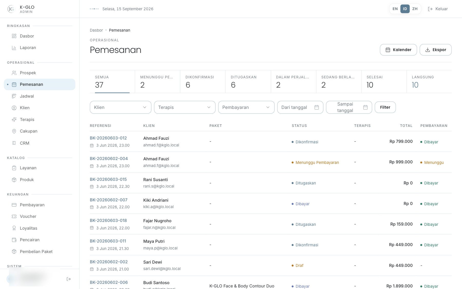Switch language to ZH

415,9
